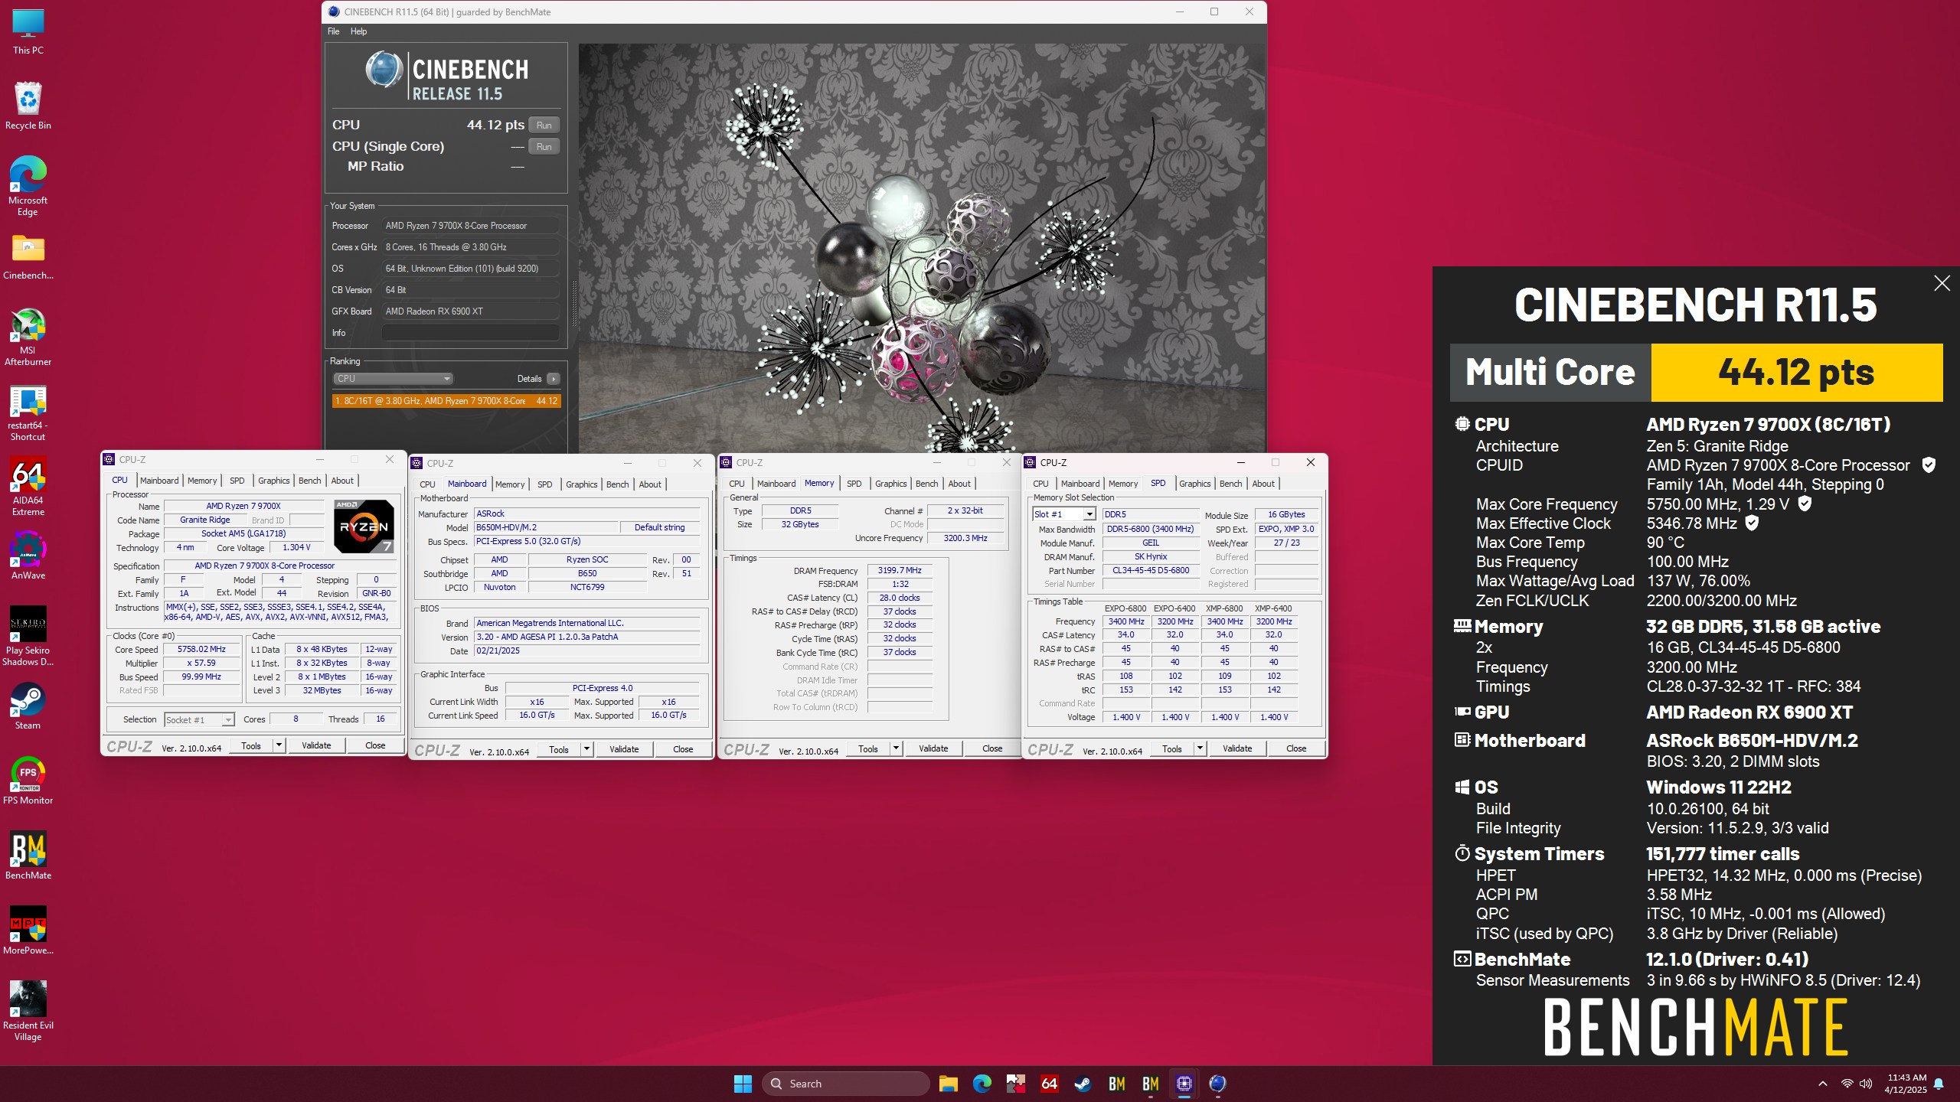Open the Recycle Bin desktop icon
The height and width of the screenshot is (1102, 1960).
click(x=28, y=106)
